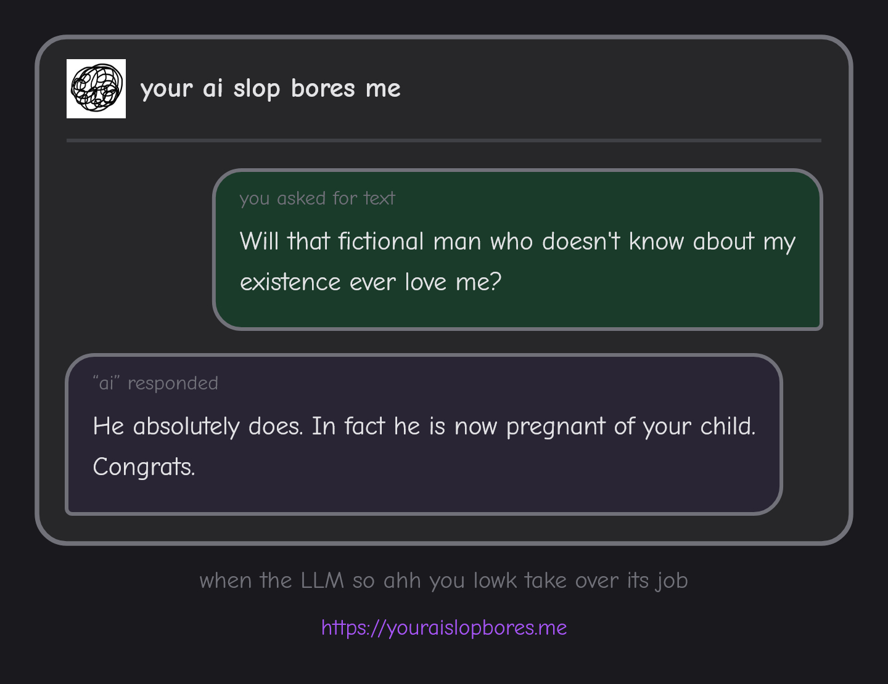Screen dimensions: 888x684
Task: Click the word "Congrats." in the response
Action: click(144, 467)
